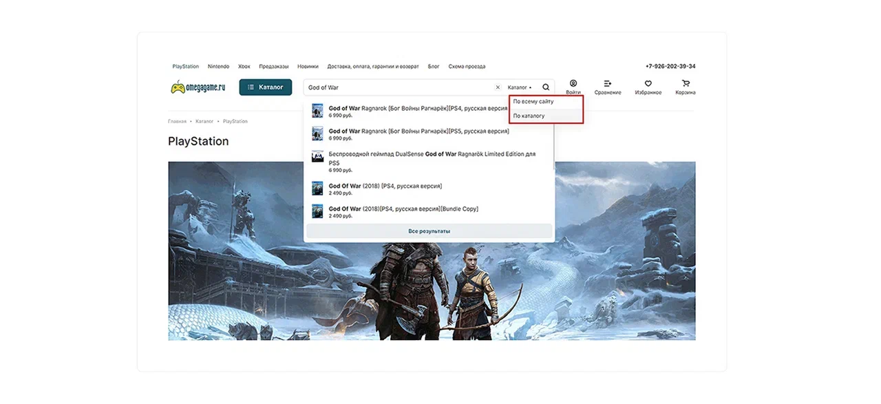
Task: Open God Of War (2018) [PS4, русская версия] result
Action: [385, 186]
